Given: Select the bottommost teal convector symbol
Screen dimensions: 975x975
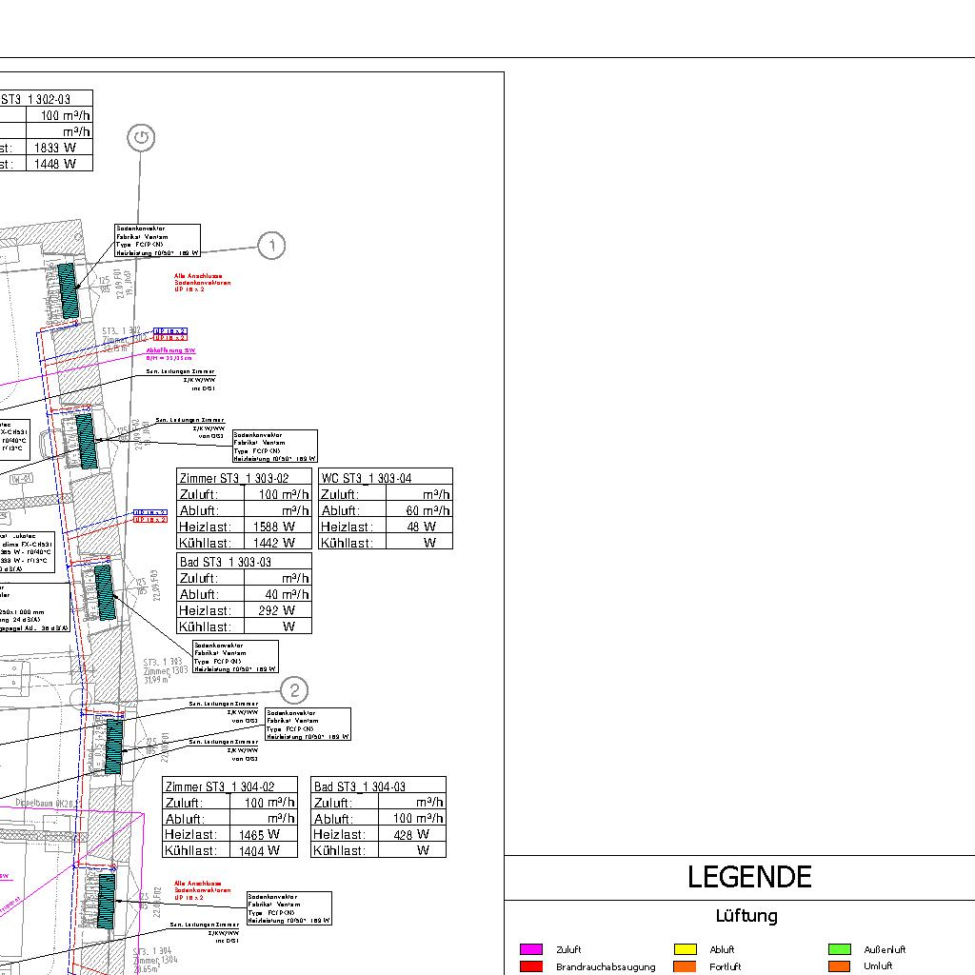Looking at the screenshot, I should tap(106, 901).
